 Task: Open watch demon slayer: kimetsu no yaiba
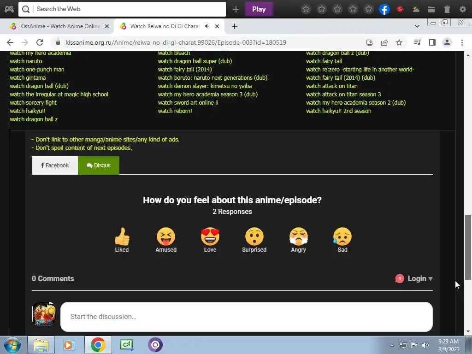[205, 86]
